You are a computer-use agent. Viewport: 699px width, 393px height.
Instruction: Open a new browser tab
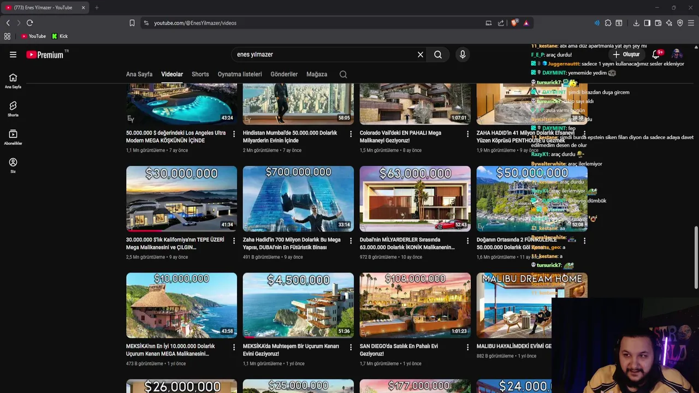coord(97,8)
